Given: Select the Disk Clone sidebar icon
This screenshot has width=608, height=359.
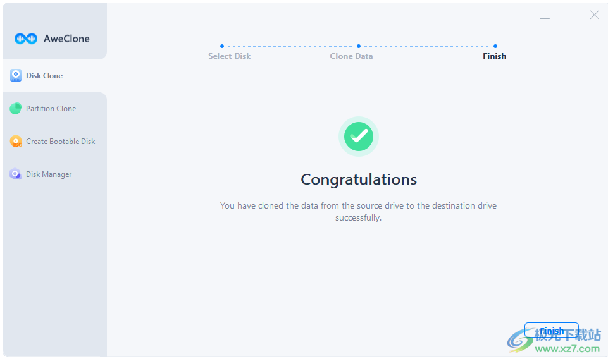Looking at the screenshot, I should (x=16, y=75).
